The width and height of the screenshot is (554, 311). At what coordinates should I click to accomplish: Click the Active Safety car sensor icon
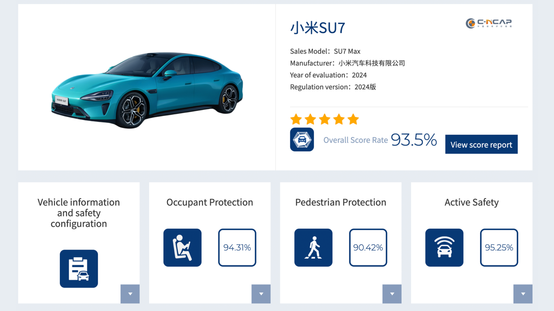[444, 248]
